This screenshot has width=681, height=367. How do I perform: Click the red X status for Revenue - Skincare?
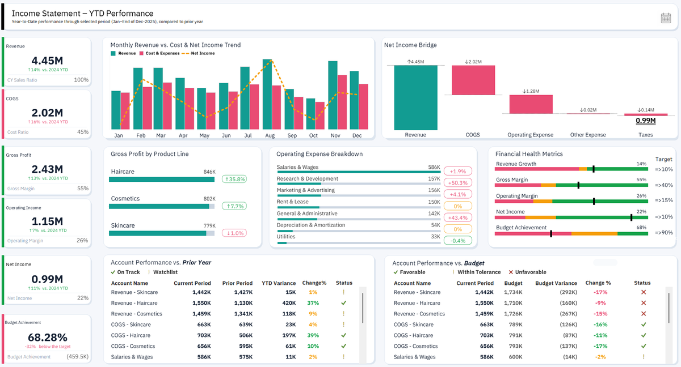pos(643,292)
